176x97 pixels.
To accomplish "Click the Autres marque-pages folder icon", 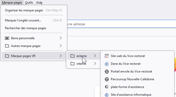I will tap(7, 46).
